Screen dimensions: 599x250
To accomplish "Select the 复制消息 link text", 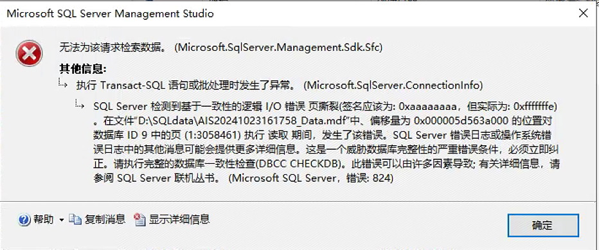I will tap(105, 219).
